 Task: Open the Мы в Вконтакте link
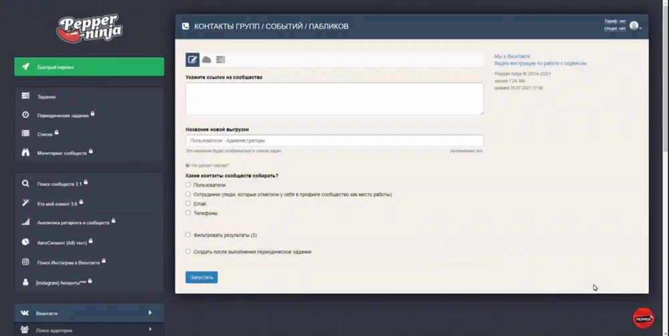point(512,56)
